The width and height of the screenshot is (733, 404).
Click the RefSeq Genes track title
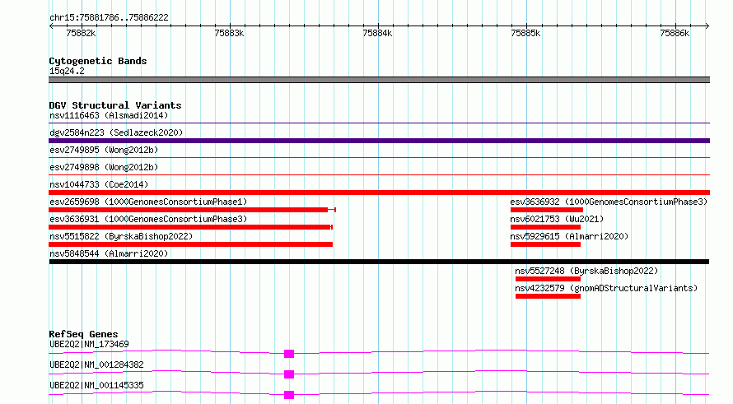83,334
